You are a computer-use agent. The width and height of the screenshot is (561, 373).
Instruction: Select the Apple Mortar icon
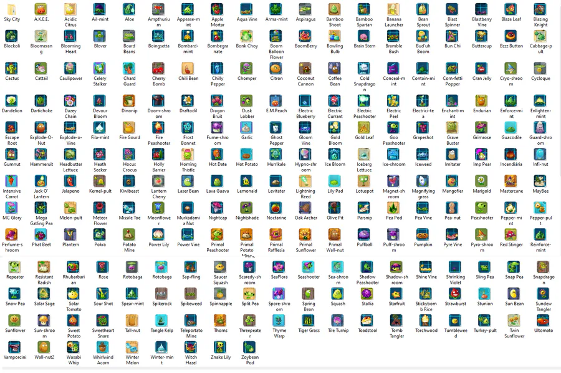(x=217, y=9)
